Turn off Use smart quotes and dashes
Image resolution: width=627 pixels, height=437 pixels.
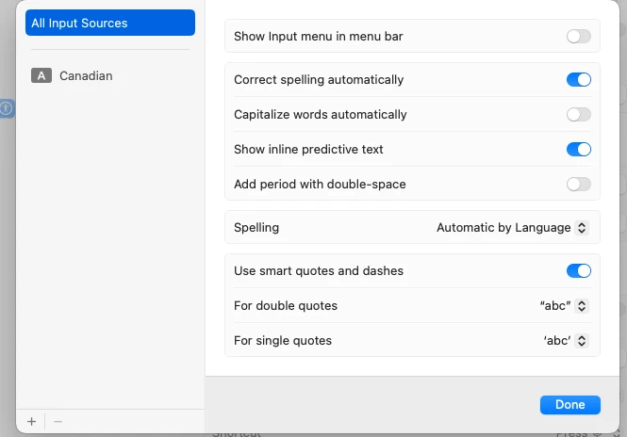point(579,271)
